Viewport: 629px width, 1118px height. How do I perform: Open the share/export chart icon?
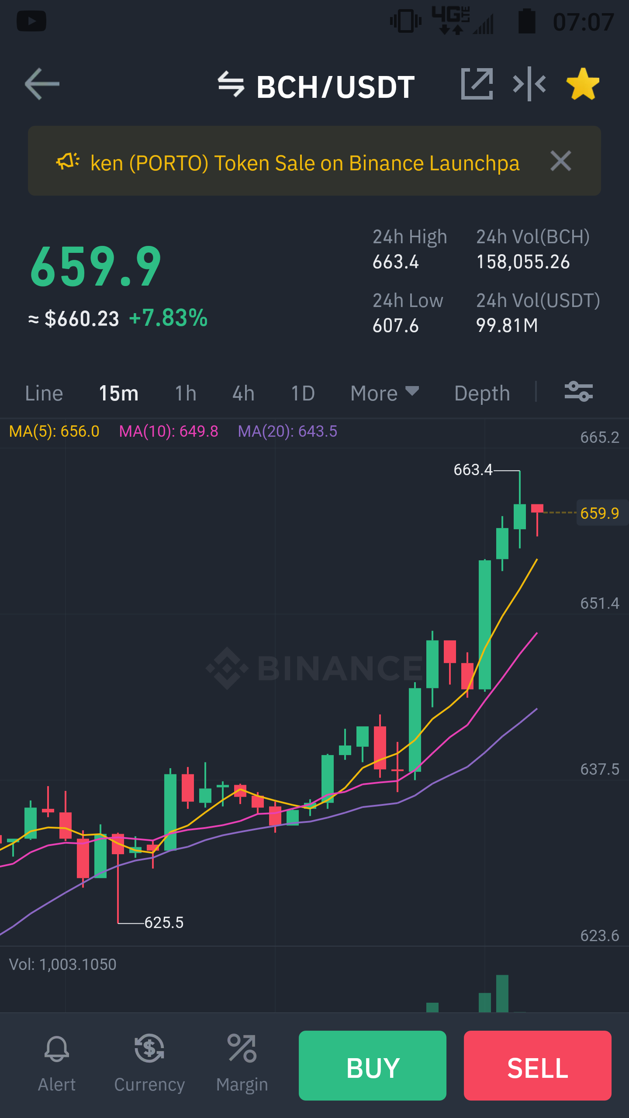coord(477,84)
